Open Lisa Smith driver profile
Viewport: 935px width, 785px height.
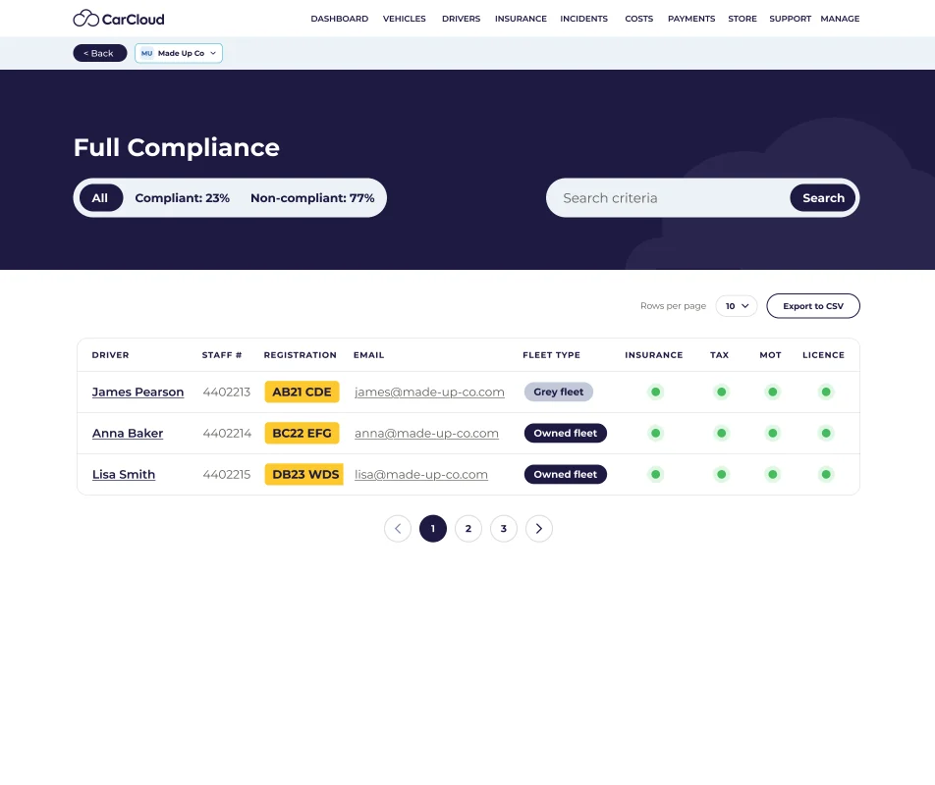coord(124,474)
